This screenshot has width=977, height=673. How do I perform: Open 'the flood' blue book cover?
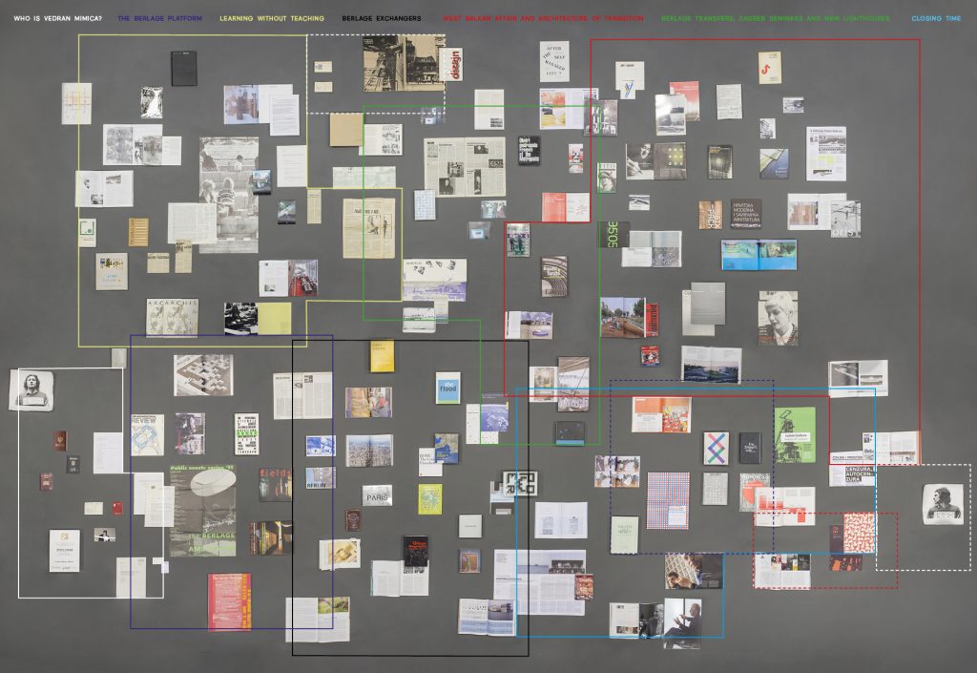tap(447, 389)
